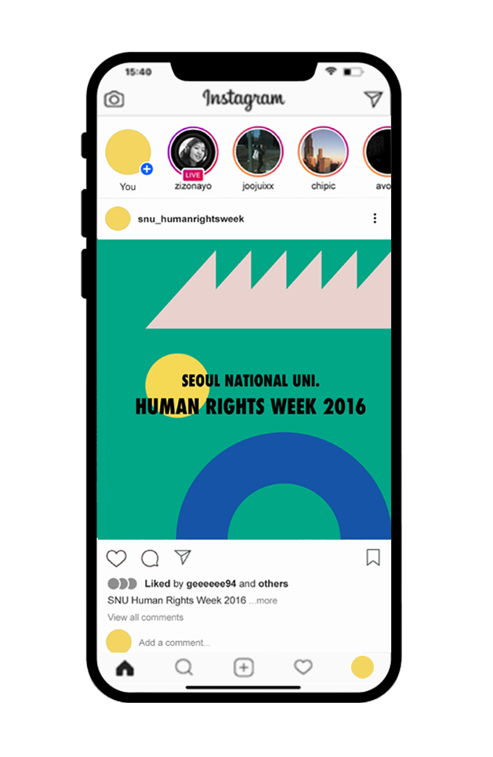View joojuixx's story

[258, 152]
